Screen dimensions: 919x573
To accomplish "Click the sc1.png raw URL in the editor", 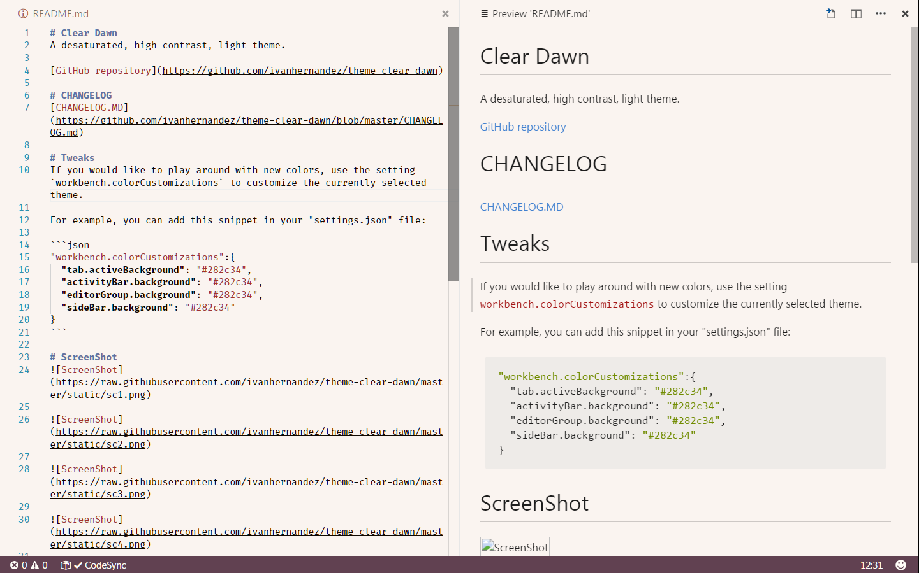I will click(246, 388).
